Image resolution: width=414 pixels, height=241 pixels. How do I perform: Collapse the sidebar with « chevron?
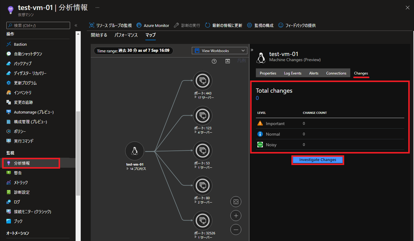76,26
